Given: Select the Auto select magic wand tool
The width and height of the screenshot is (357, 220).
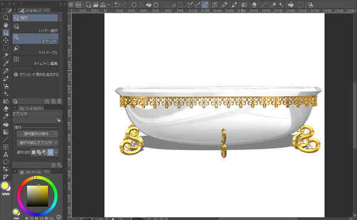Looking at the screenshot, I should pyautogui.click(x=6, y=55).
